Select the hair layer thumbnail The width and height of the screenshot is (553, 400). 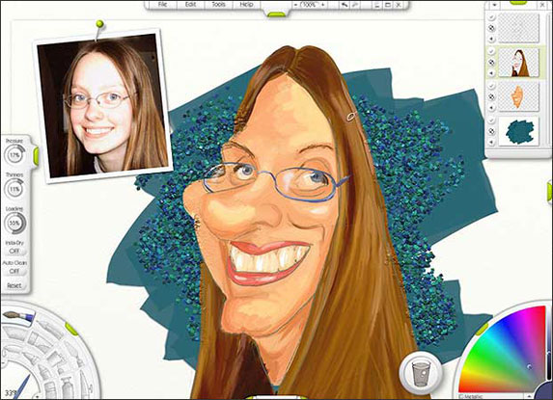tap(519, 63)
